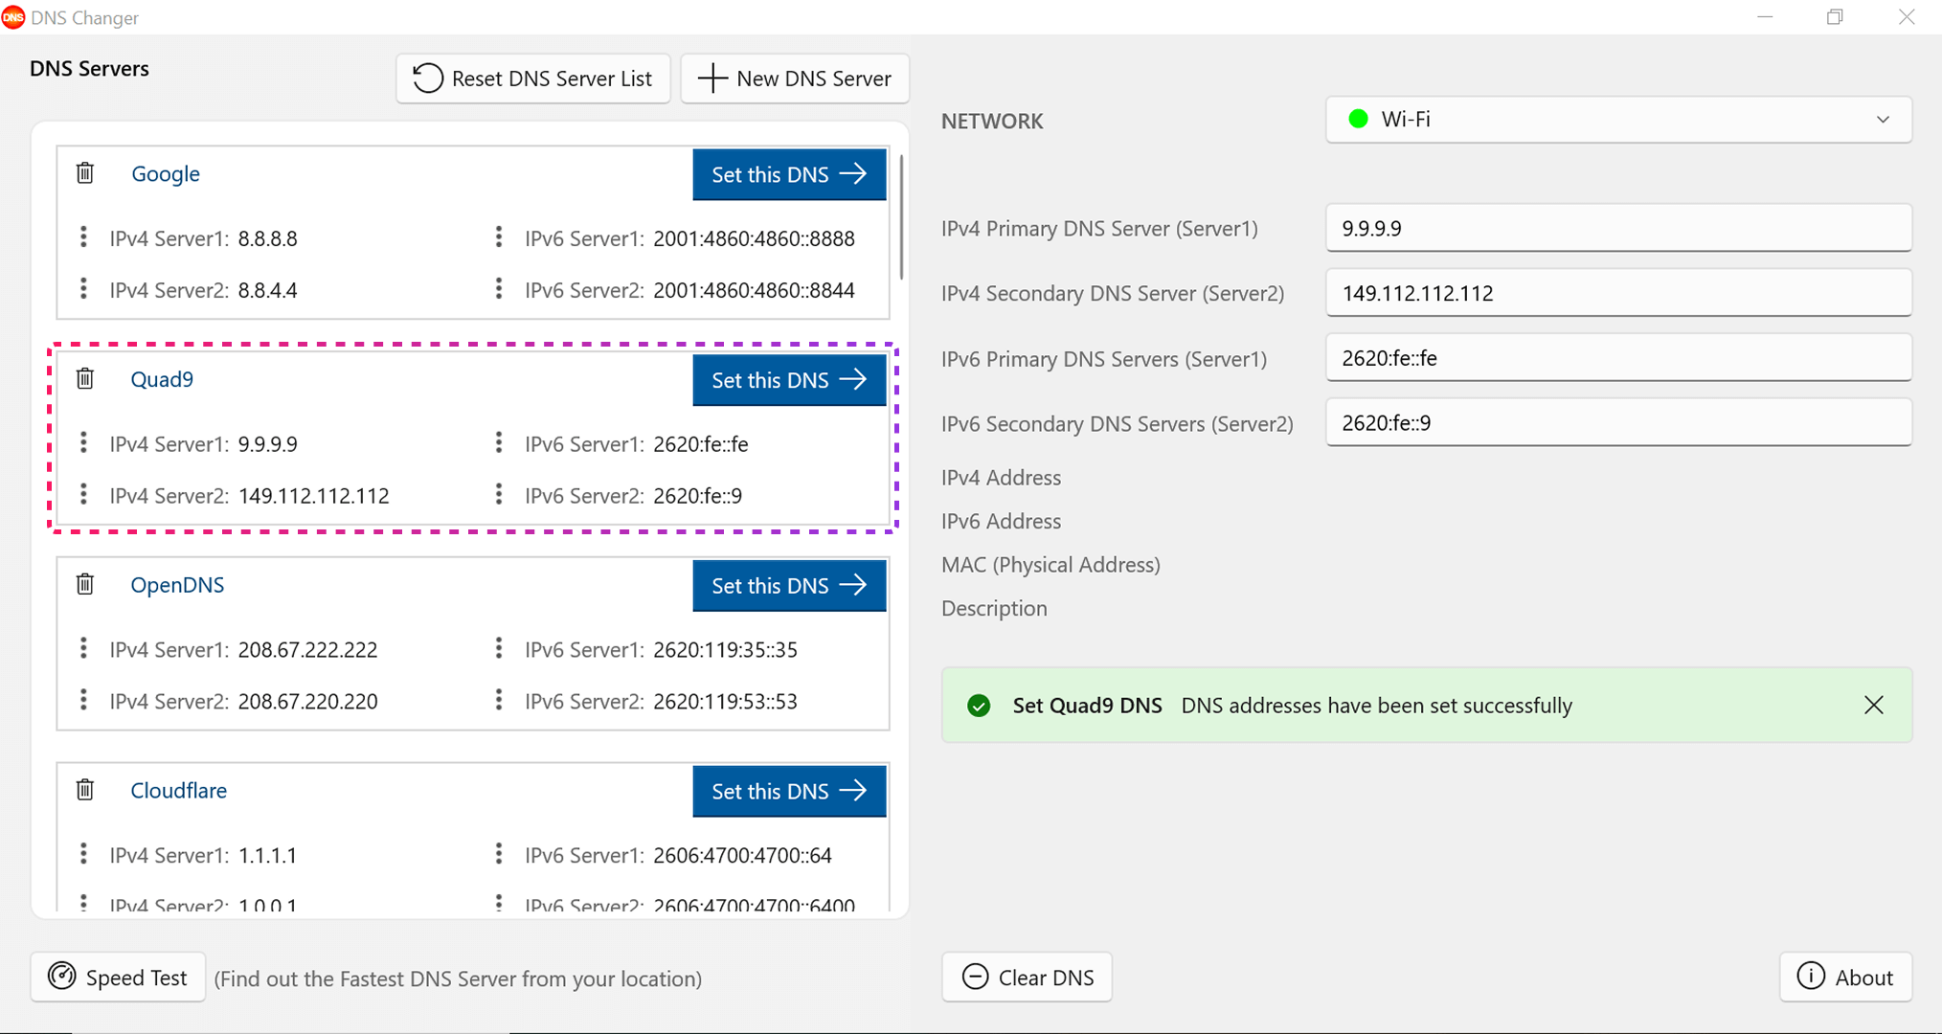Open three-dot menu for Google IPv6 Server2
This screenshot has height=1034, width=1942.
(498, 289)
